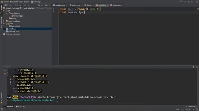The image size is (199, 111).
Task: Close the terminal session with the red X
Action: click(5, 74)
